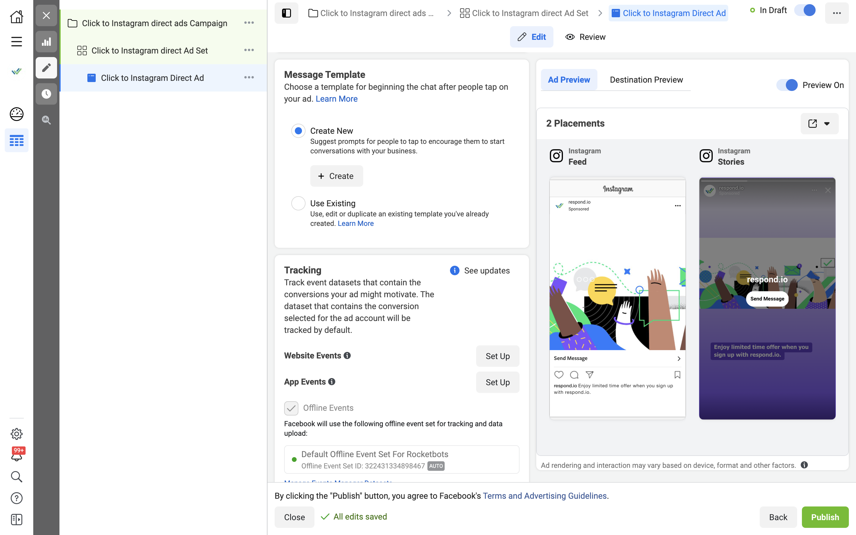
Task: Click the ad document icon
Action: tap(91, 77)
